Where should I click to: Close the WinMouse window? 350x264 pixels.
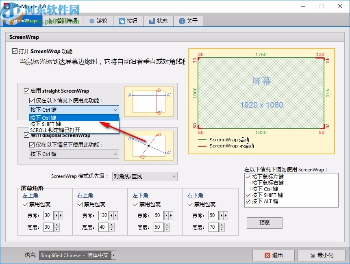tap(340, 6)
